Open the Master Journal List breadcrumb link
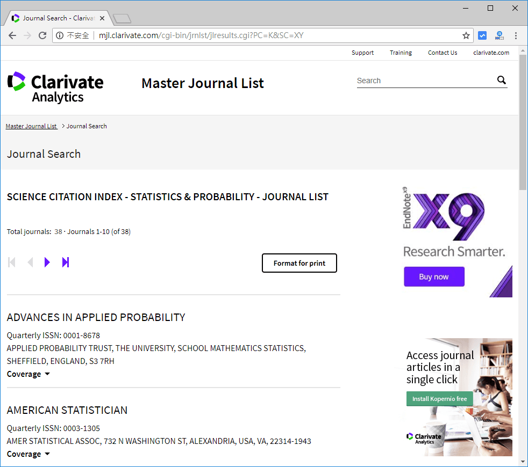Viewport: 528px width, 467px height. (x=31, y=126)
